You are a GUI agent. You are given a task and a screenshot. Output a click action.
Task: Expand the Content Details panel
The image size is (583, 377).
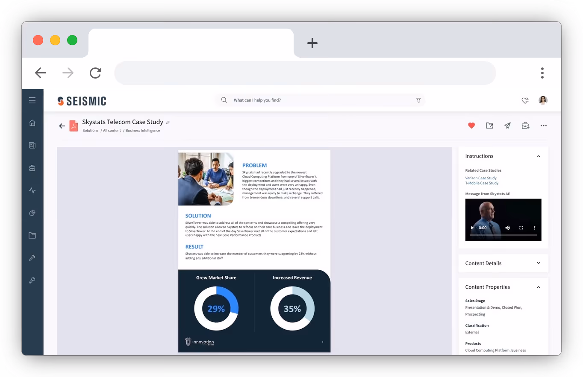[x=539, y=263]
